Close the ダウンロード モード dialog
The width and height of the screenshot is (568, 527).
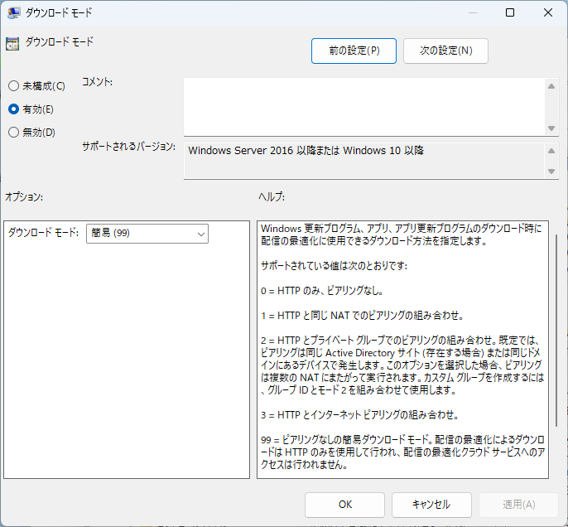point(548,13)
